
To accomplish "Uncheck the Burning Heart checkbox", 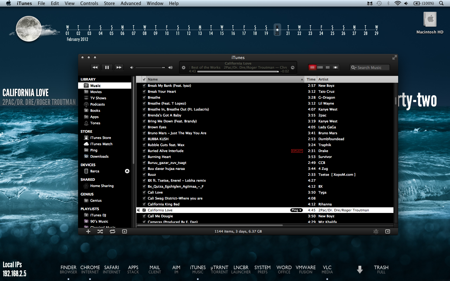I will [144, 156].
